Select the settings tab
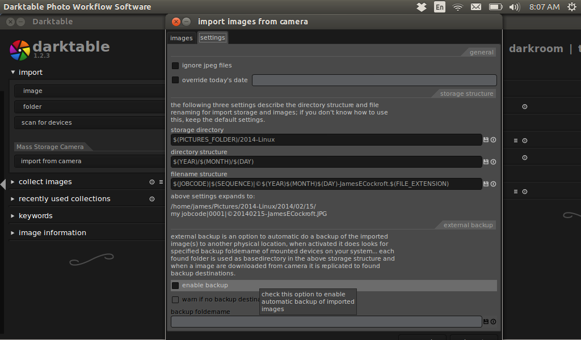This screenshot has height=340, width=581. point(213,38)
